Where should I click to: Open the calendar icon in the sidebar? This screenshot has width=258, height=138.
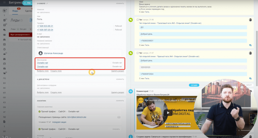(5, 44)
